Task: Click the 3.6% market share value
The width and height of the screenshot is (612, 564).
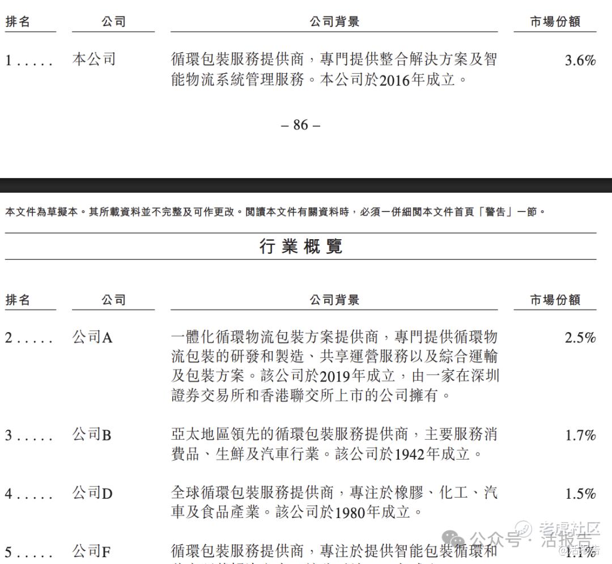Action: [x=580, y=60]
